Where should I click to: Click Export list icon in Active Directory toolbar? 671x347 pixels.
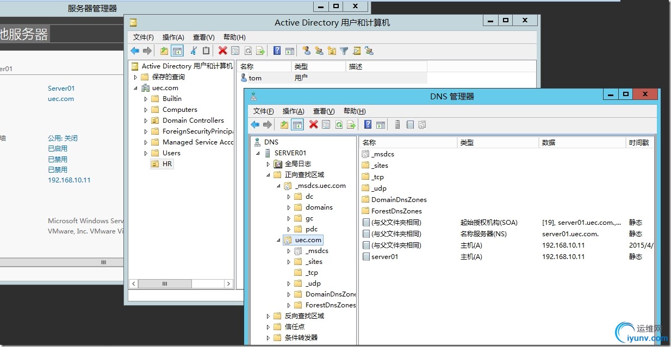[260, 51]
